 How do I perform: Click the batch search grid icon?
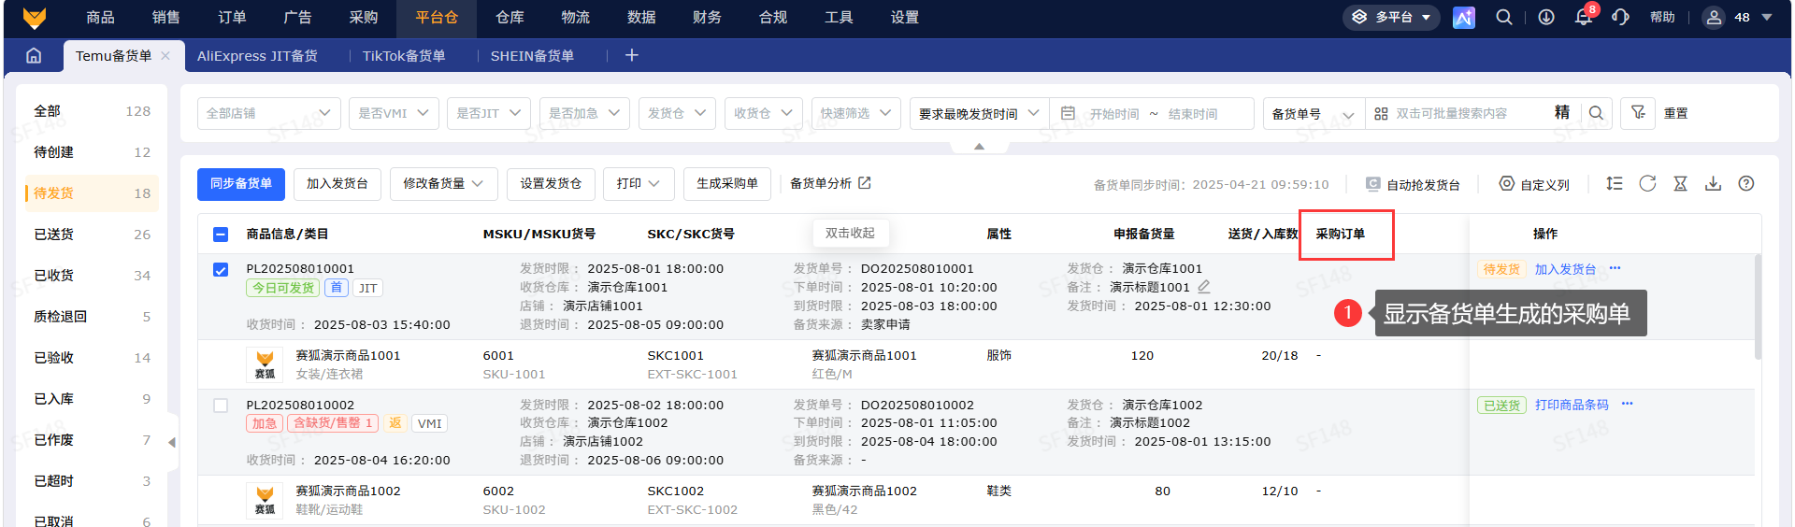[x=1381, y=113]
